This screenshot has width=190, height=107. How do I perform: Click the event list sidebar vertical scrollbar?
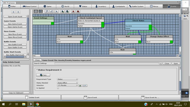click(x=28, y=29)
